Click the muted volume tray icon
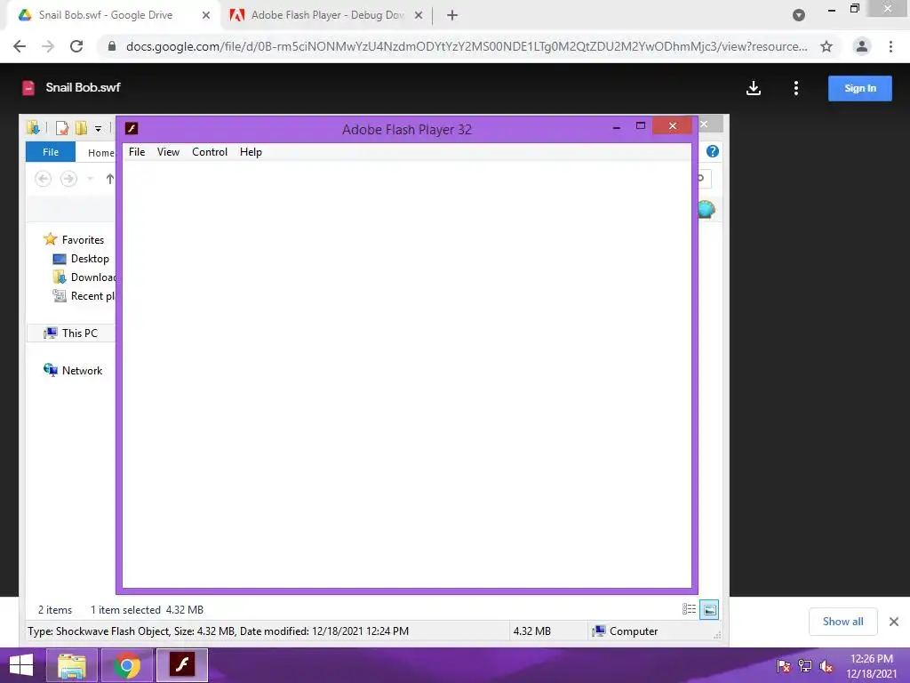Screen dimensions: 910x683 click(x=826, y=666)
